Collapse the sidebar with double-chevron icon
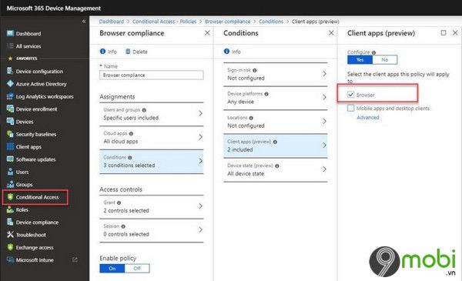The width and height of the screenshot is (462, 281). pos(84,22)
